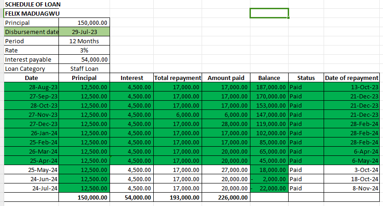Viewport: 383px width, 206px height.
Task: Click the SCHEDULE OF LOAN title cell
Action: [x=32, y=4]
